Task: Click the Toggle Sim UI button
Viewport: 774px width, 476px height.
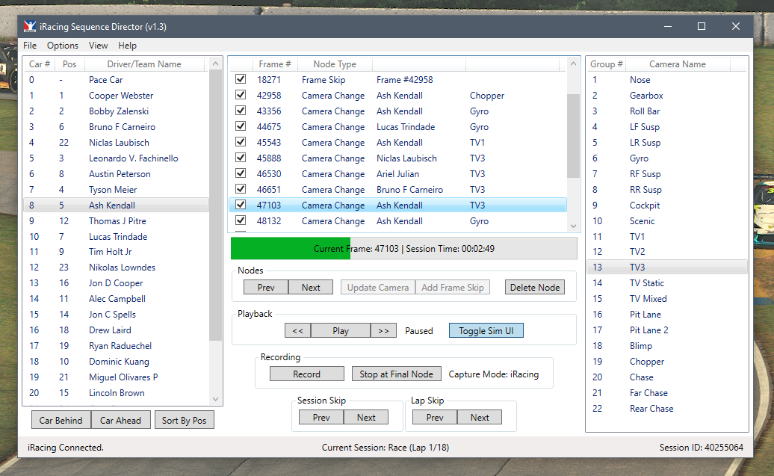Action: point(486,331)
